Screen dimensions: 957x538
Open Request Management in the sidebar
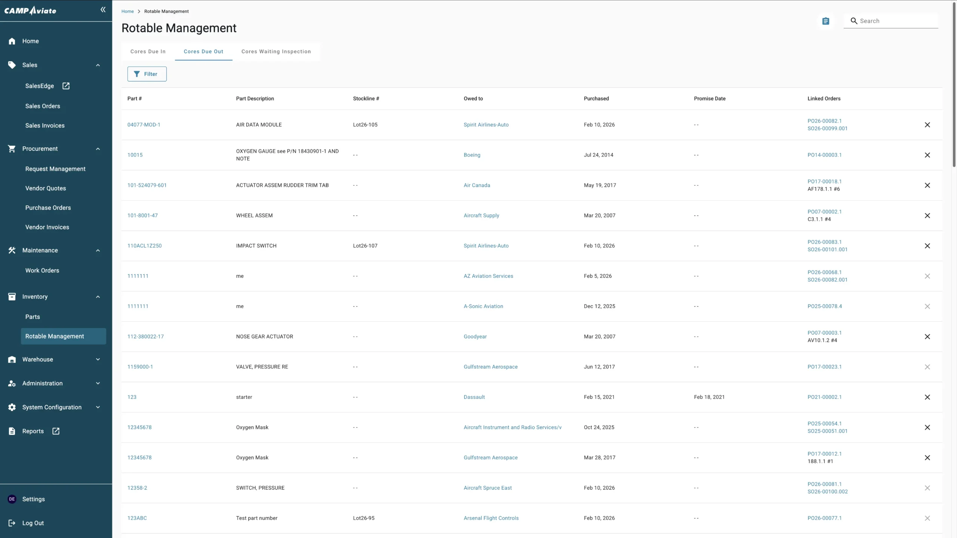pyautogui.click(x=55, y=169)
